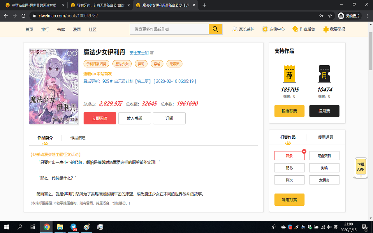Open author 芝士芝士甜 link

click(x=139, y=53)
